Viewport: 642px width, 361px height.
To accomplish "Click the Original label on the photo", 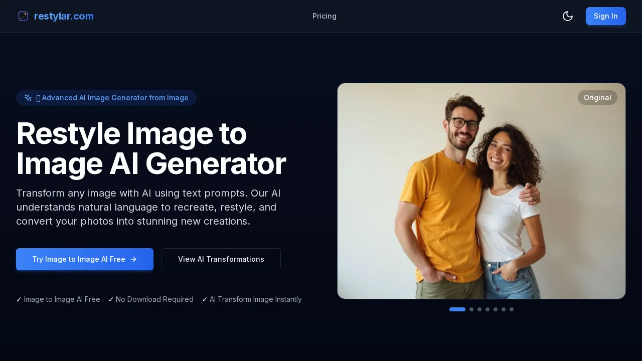I will click(x=597, y=98).
